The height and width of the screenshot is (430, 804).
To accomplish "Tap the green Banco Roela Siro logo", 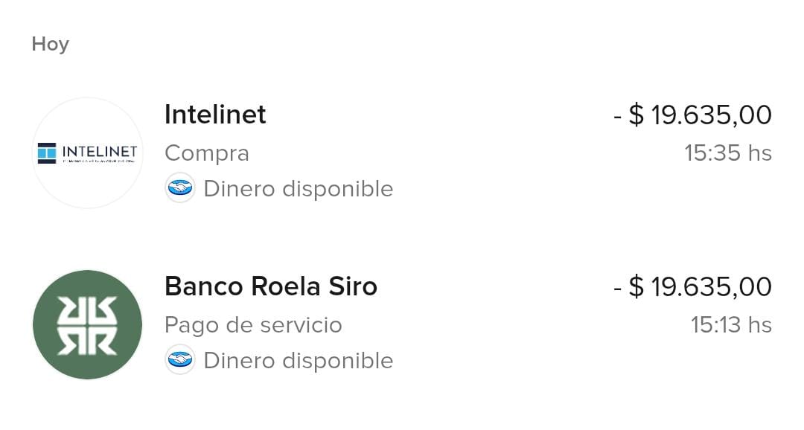I will point(87,324).
